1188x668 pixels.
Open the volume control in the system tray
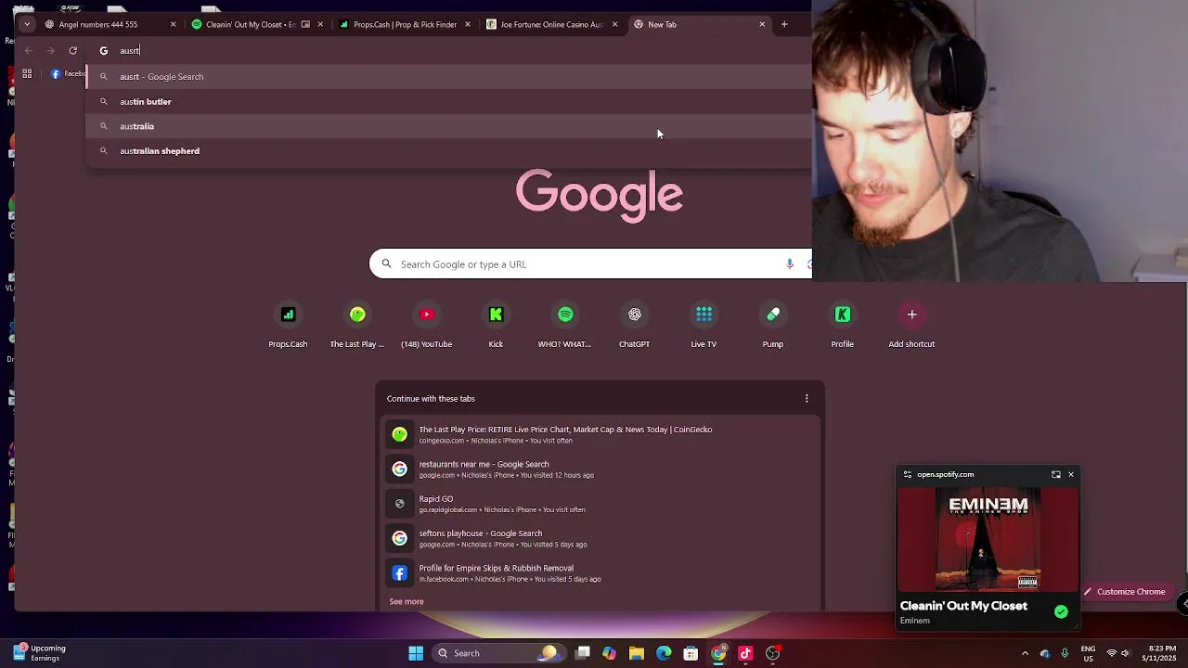[x=1125, y=653]
